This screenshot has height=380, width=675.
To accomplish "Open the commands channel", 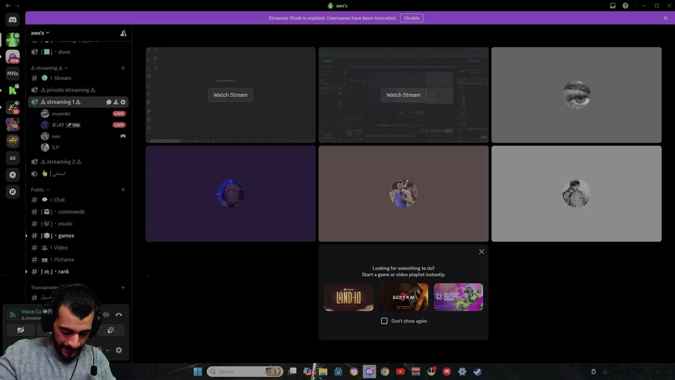I will pos(78,212).
